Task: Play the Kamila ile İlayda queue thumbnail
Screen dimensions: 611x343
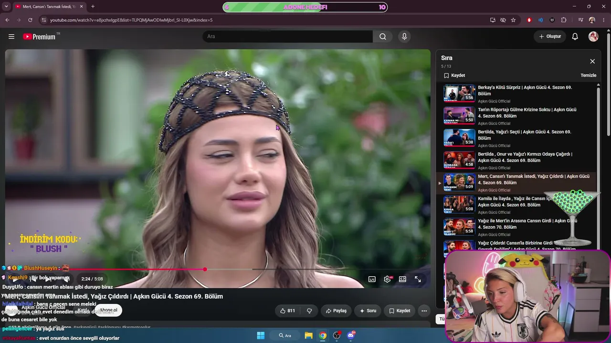Action: point(459,204)
